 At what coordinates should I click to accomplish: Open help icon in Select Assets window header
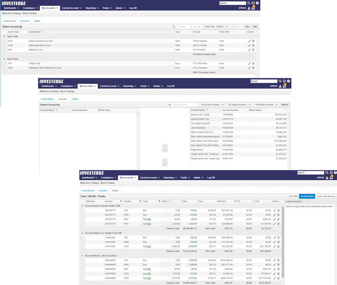point(257,3)
